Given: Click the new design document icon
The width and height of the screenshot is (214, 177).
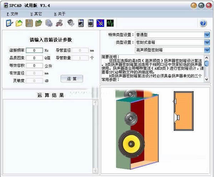Looking at the screenshot, I should (x=9, y=23).
